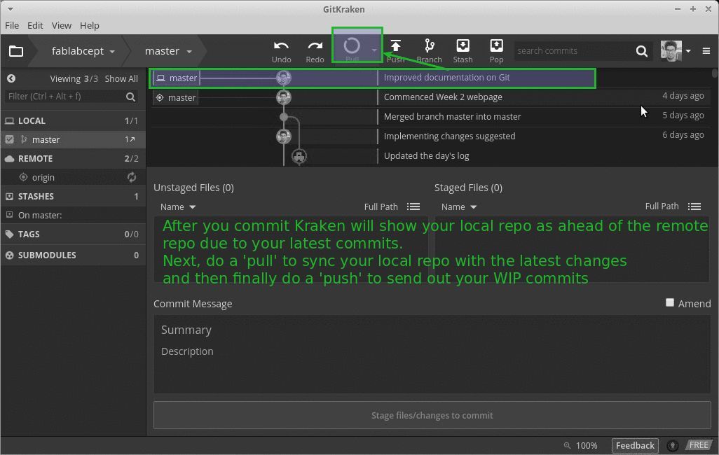Select commit 'Merged branch master into master'
The image size is (719, 455).
[x=452, y=116]
